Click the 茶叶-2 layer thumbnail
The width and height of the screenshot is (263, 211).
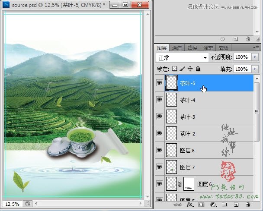pos(171,133)
